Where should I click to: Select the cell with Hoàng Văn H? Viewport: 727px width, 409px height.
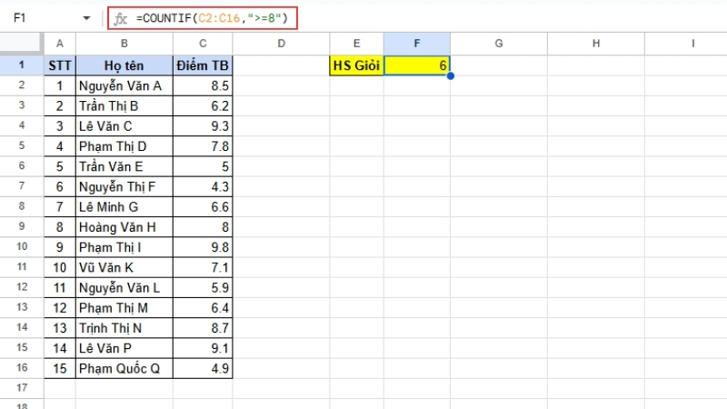click(124, 226)
